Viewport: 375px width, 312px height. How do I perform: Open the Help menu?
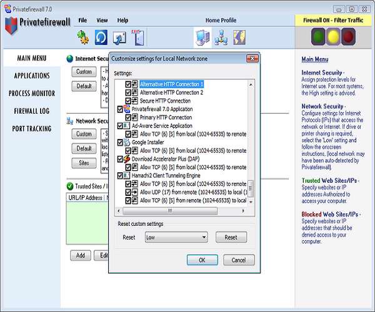tap(122, 21)
